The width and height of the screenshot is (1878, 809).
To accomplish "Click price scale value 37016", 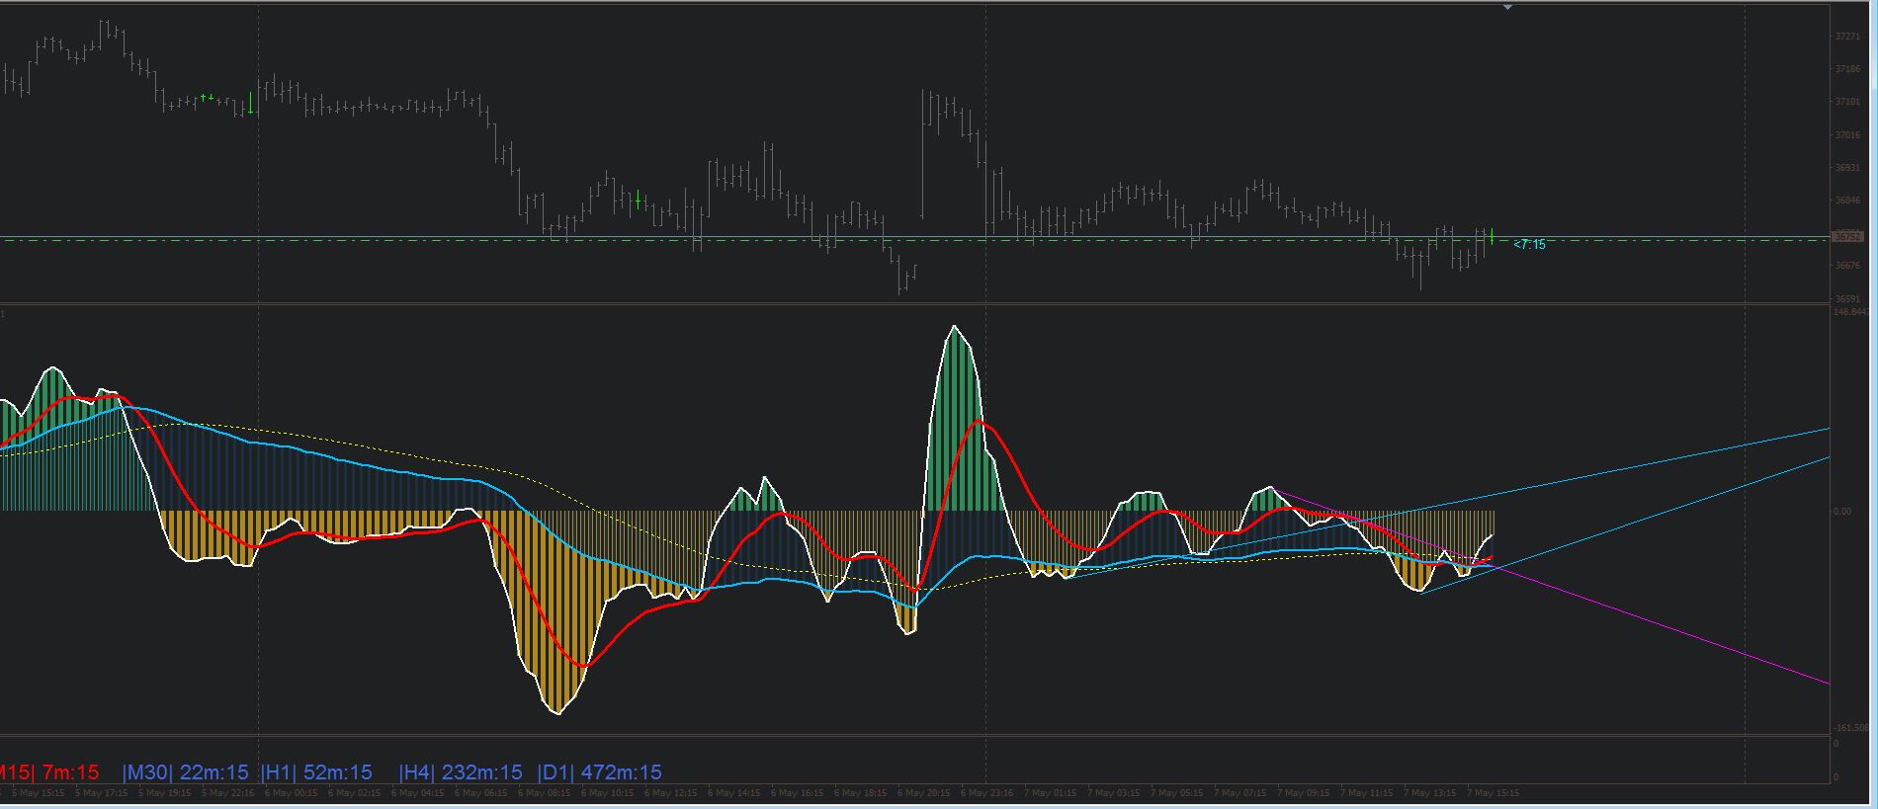I will tap(1846, 135).
